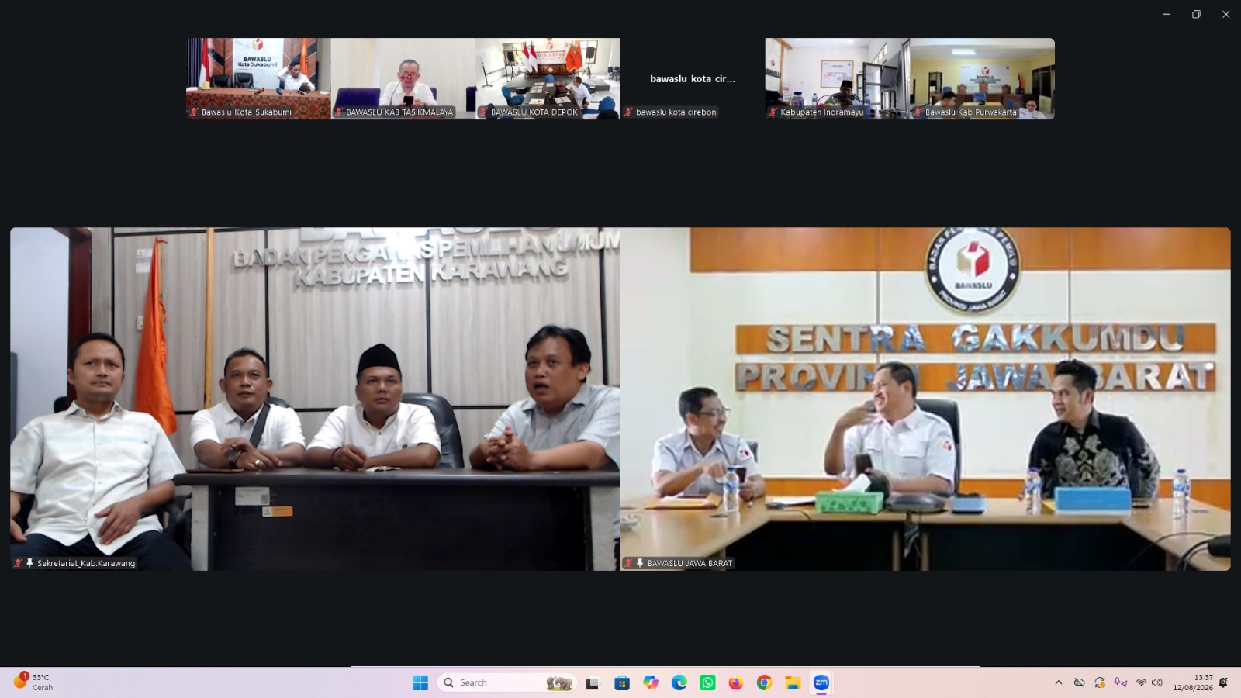Select the BAWASLU KOTA DEPOK video thumbnail
Screen dimensions: 1241x698
548,78
